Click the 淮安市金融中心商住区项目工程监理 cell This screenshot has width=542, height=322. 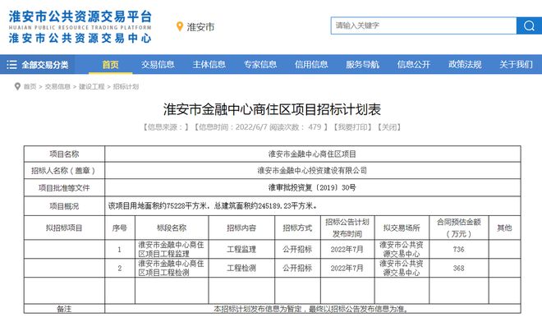coord(172,249)
